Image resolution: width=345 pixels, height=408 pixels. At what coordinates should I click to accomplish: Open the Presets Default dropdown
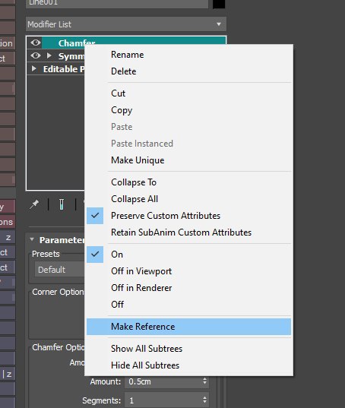coord(59,269)
